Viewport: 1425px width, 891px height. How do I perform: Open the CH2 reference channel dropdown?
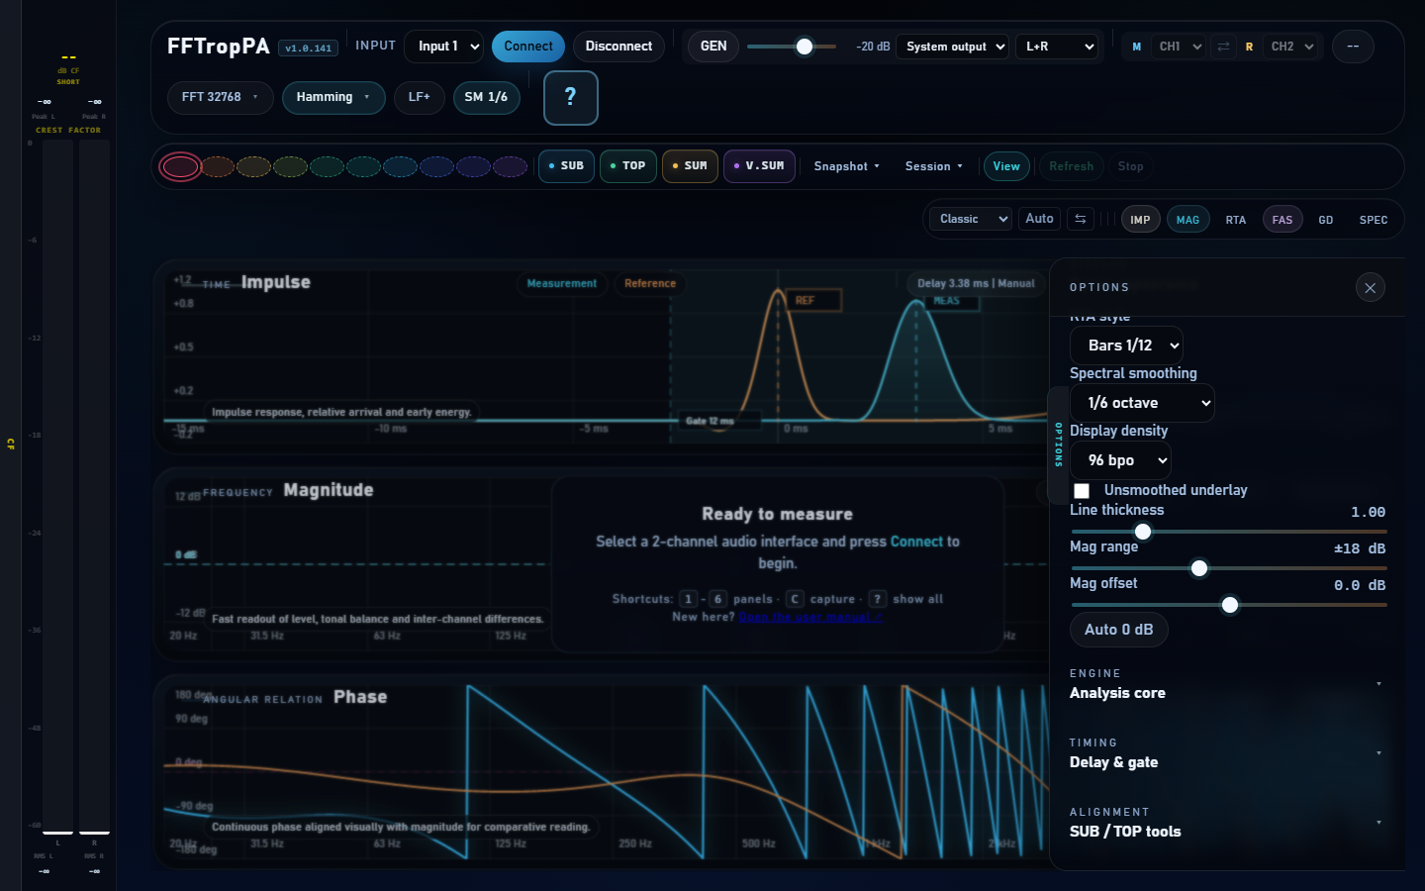(x=1291, y=47)
